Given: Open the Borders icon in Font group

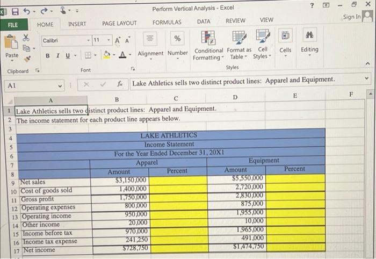Looking at the screenshot, I should pos(88,55).
